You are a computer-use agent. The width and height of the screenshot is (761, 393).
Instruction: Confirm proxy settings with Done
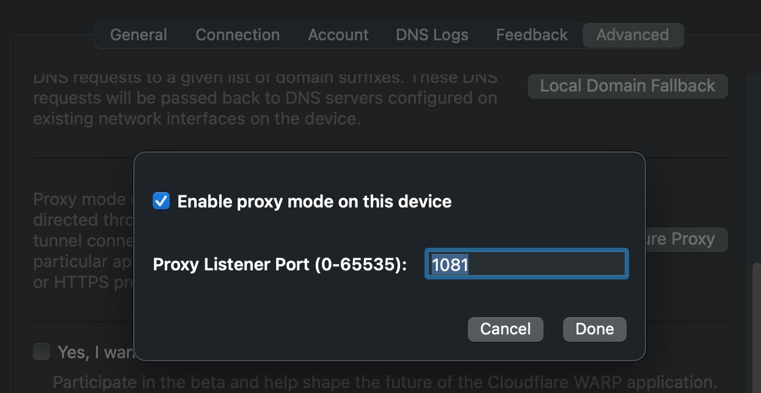click(595, 329)
